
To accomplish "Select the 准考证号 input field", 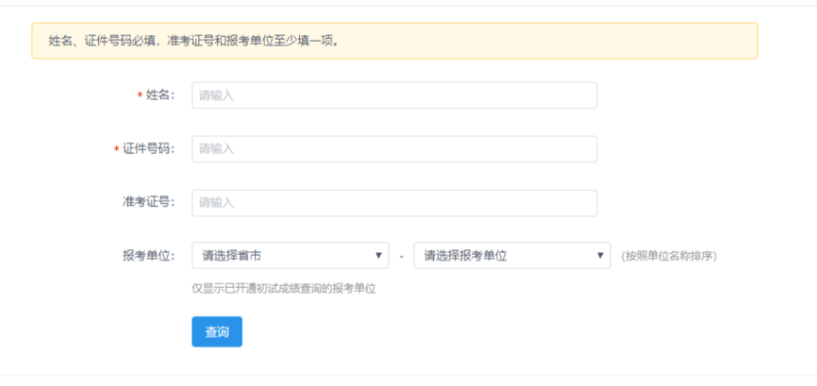I will click(x=394, y=203).
